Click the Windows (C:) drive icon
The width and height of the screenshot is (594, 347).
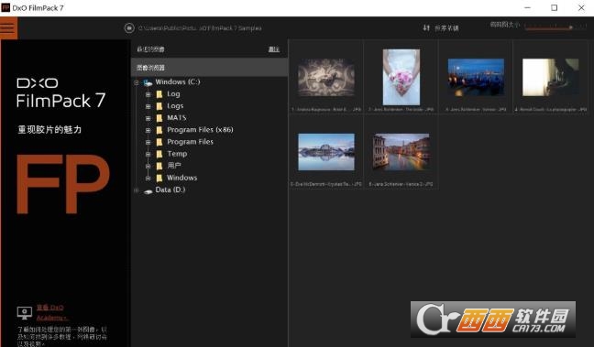[148, 82]
